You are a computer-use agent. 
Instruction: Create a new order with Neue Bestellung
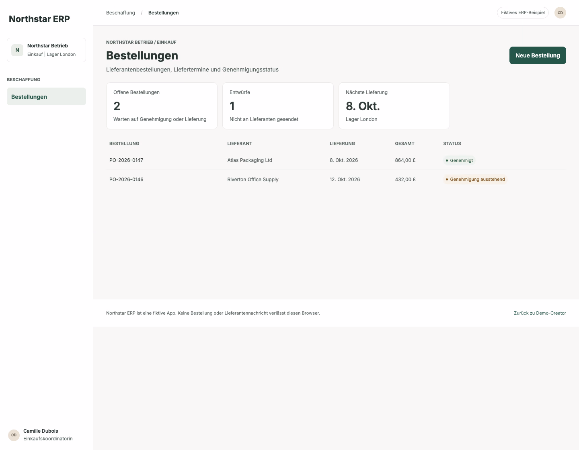pos(538,55)
